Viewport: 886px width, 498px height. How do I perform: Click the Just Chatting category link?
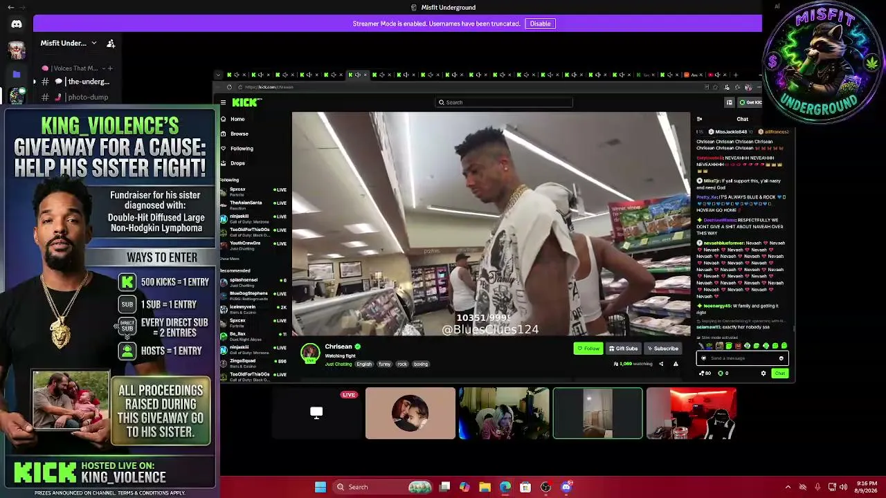pyautogui.click(x=338, y=365)
